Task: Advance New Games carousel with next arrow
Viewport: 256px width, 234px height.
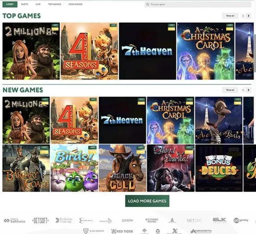Action: pos(248,90)
